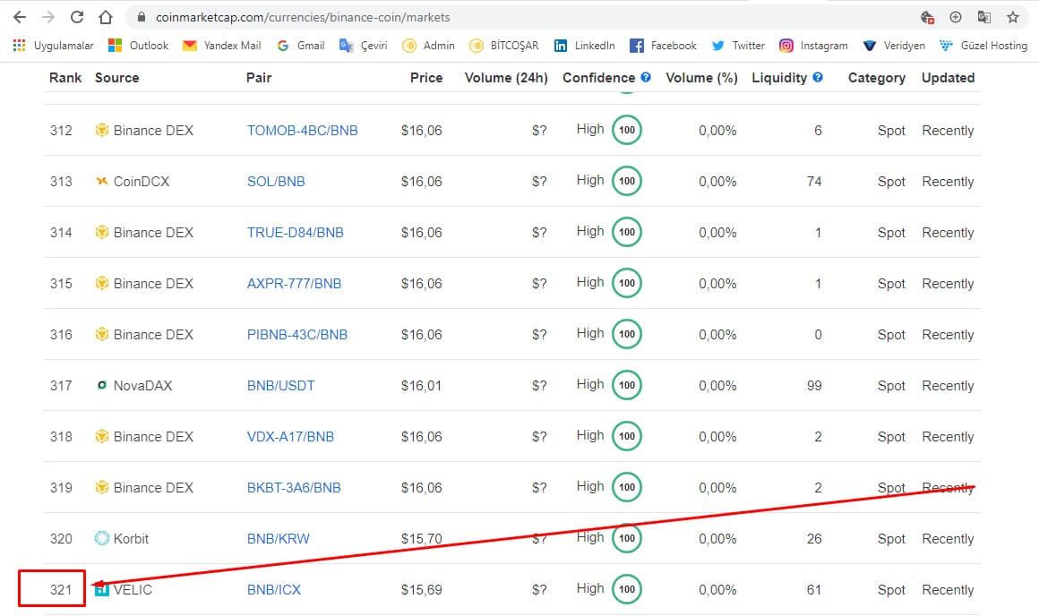Open Uygulamalar apps shortcut
Viewport: 1039px width, 616px height.
[x=54, y=45]
